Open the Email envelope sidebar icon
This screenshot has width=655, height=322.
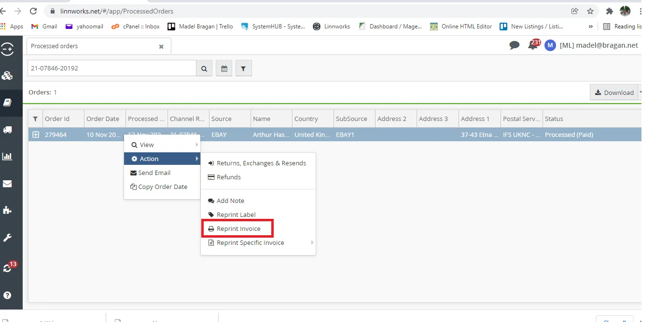pyautogui.click(x=7, y=184)
